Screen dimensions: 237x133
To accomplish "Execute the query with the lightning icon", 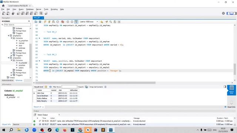I will click(45, 22).
